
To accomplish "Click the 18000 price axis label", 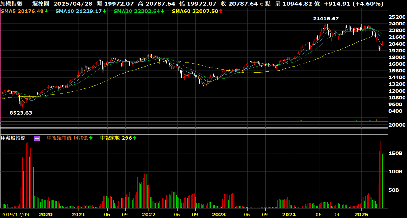I will pyautogui.click(x=398, y=58).
